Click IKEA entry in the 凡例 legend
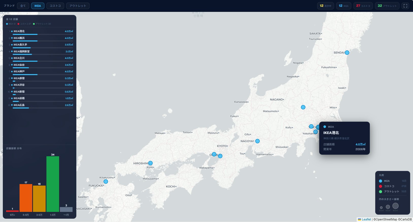 point(393,181)
